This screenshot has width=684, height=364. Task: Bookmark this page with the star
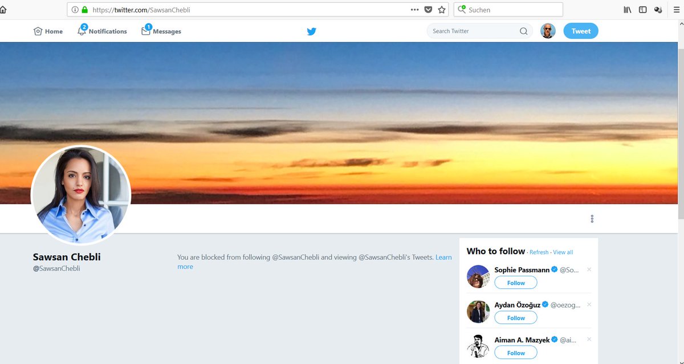tap(442, 10)
